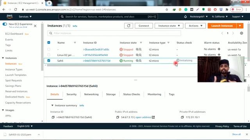Add alarm for first instance row
This screenshot has height=140, width=250.
pyautogui.click(x=219, y=49)
